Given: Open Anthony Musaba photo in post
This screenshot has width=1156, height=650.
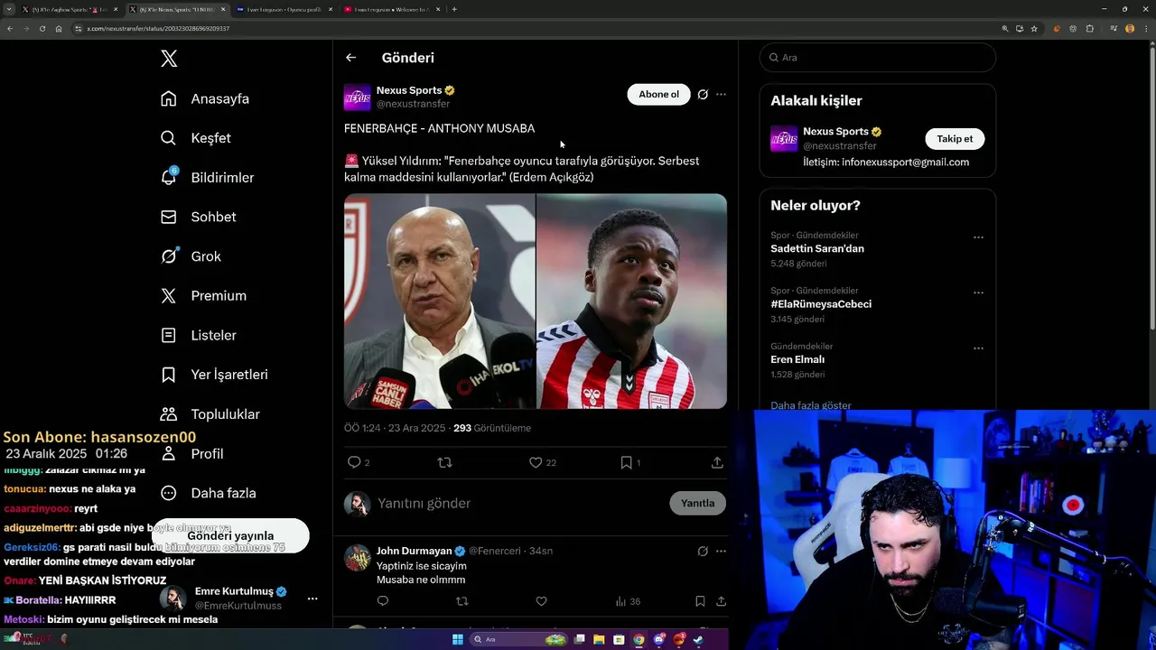Looking at the screenshot, I should pyautogui.click(x=632, y=302).
